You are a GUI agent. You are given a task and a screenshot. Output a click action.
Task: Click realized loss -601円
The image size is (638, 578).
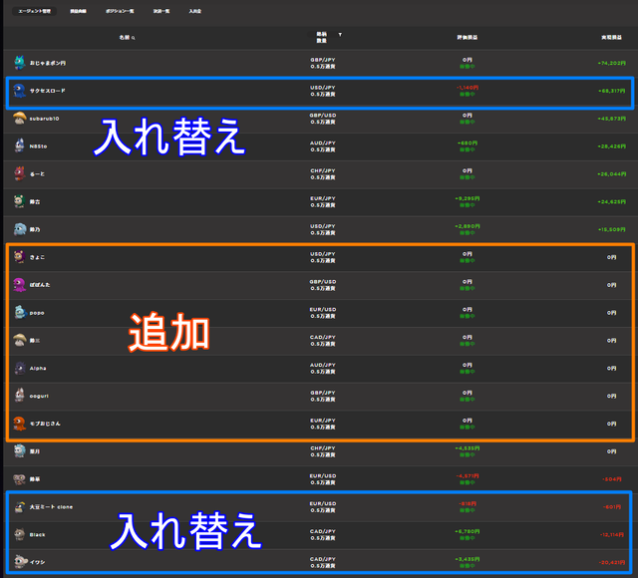pyautogui.click(x=611, y=507)
